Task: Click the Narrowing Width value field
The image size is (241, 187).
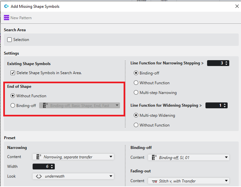Action: [41, 167]
